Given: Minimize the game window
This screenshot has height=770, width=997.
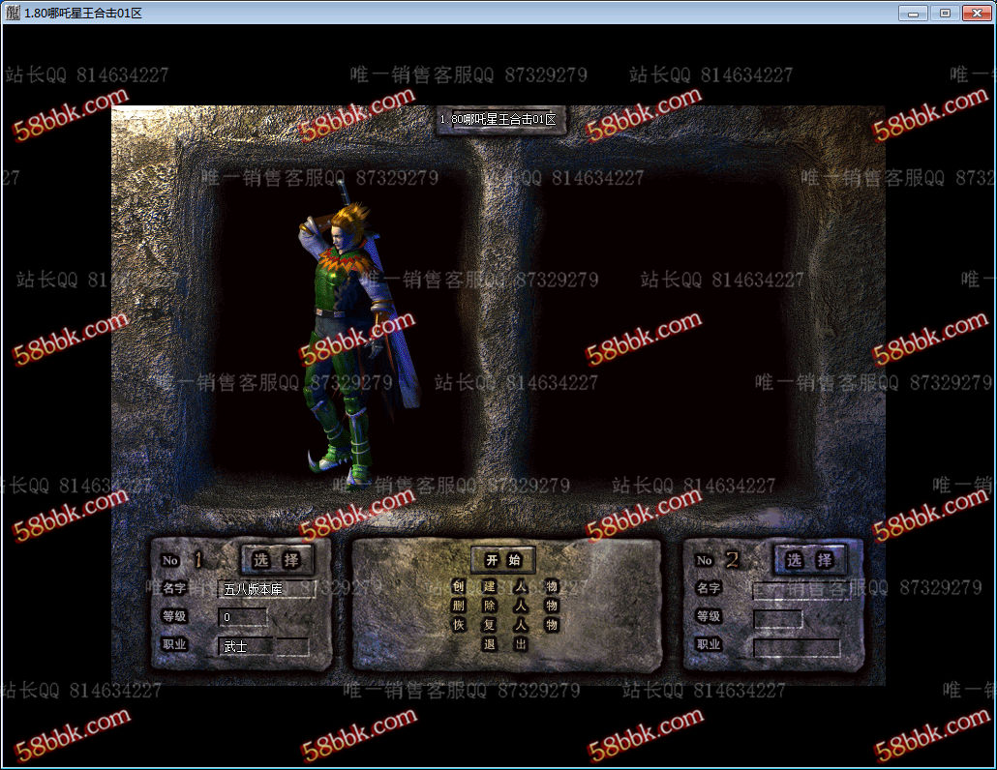Looking at the screenshot, I should coord(913,13).
